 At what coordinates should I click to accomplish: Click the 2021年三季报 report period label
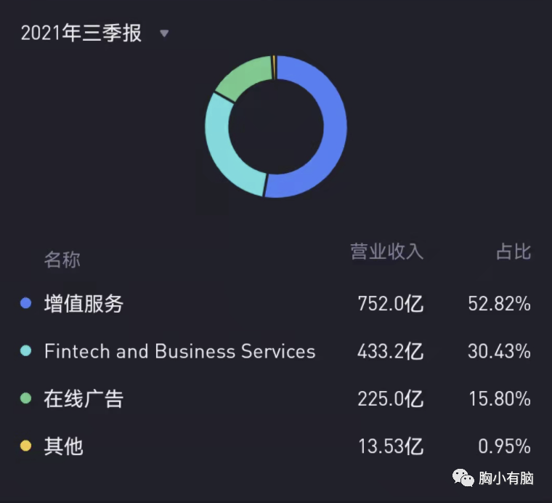point(81,33)
